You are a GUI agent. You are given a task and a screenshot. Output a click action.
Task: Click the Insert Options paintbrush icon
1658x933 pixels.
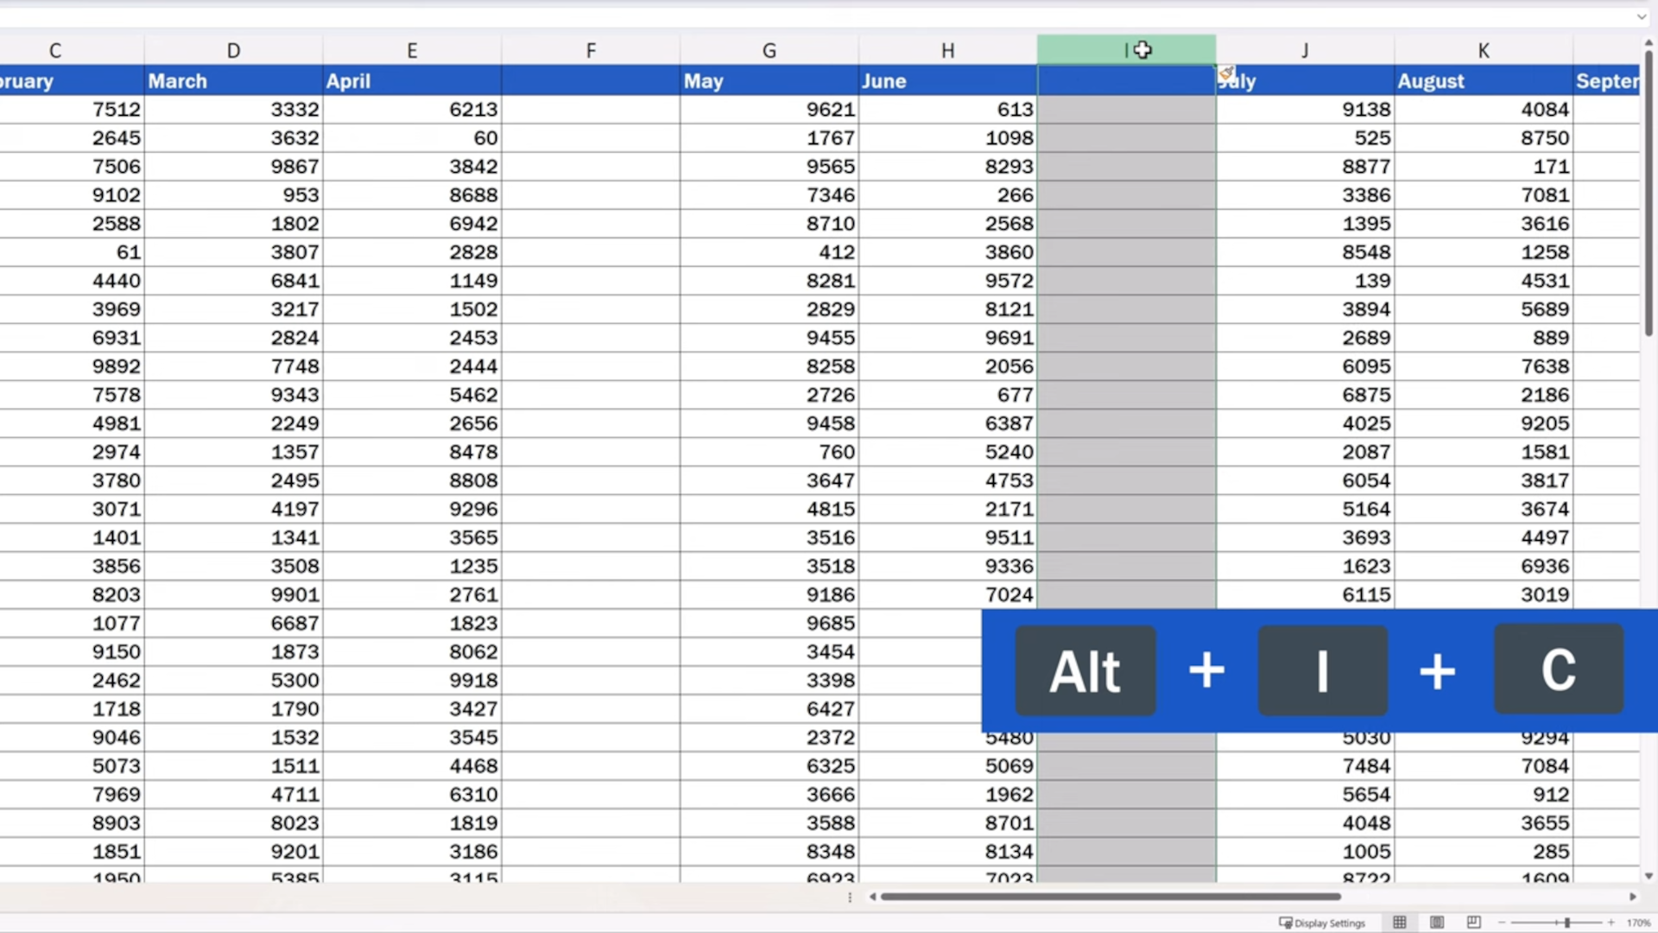(1226, 73)
